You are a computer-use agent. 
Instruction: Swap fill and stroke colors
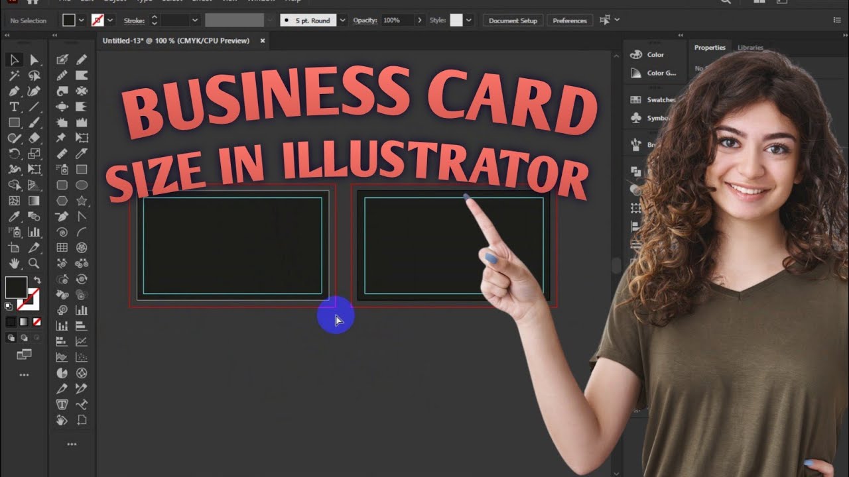click(37, 280)
